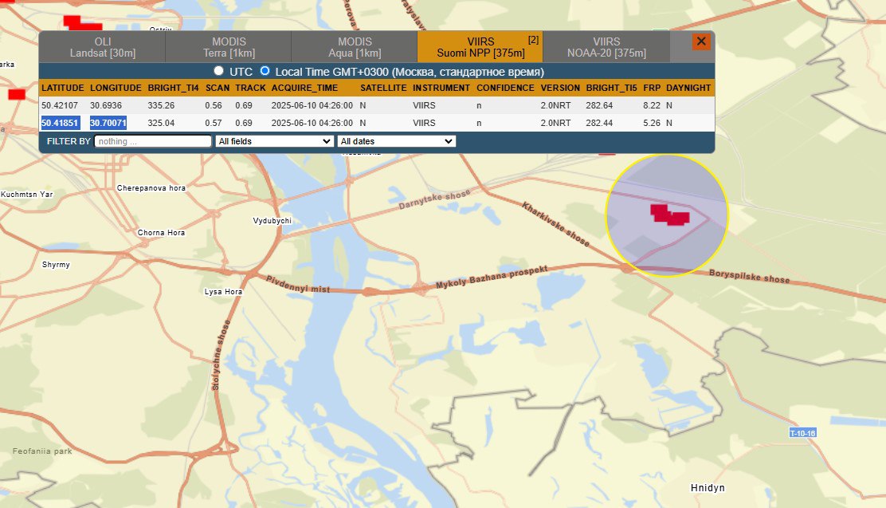Click red fire pixel inside yellow circle
This screenshot has width=886, height=508.
click(669, 215)
